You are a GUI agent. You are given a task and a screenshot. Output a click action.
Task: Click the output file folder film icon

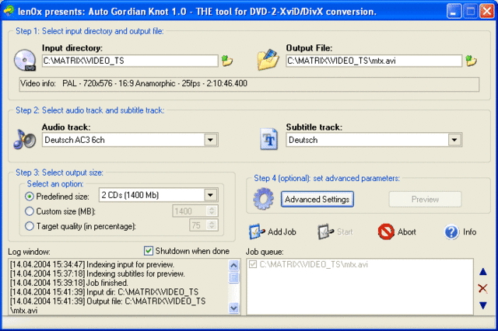(x=268, y=59)
